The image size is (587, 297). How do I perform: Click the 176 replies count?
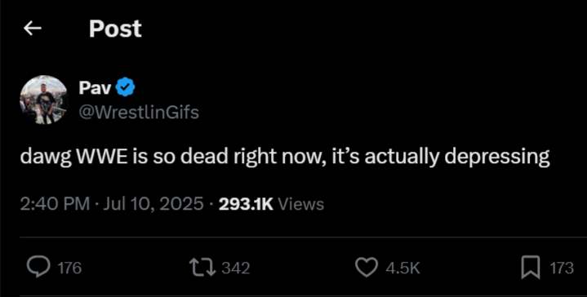click(x=69, y=268)
